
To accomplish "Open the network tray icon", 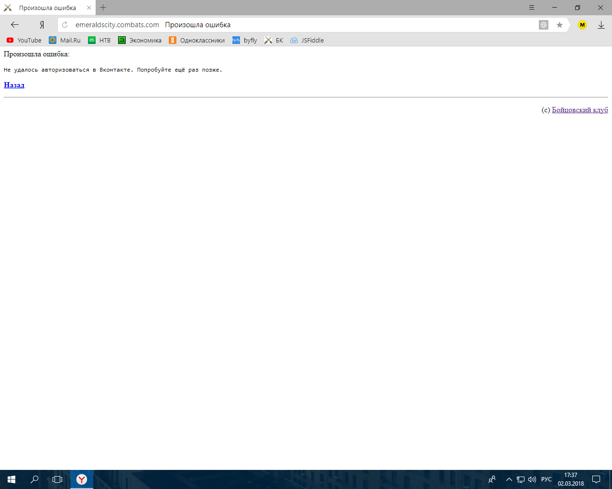I will [521, 479].
